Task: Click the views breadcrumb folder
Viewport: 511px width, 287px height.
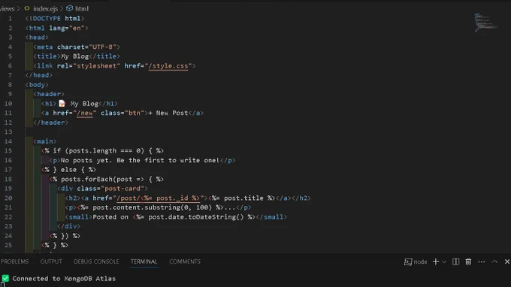Action: pos(8,9)
